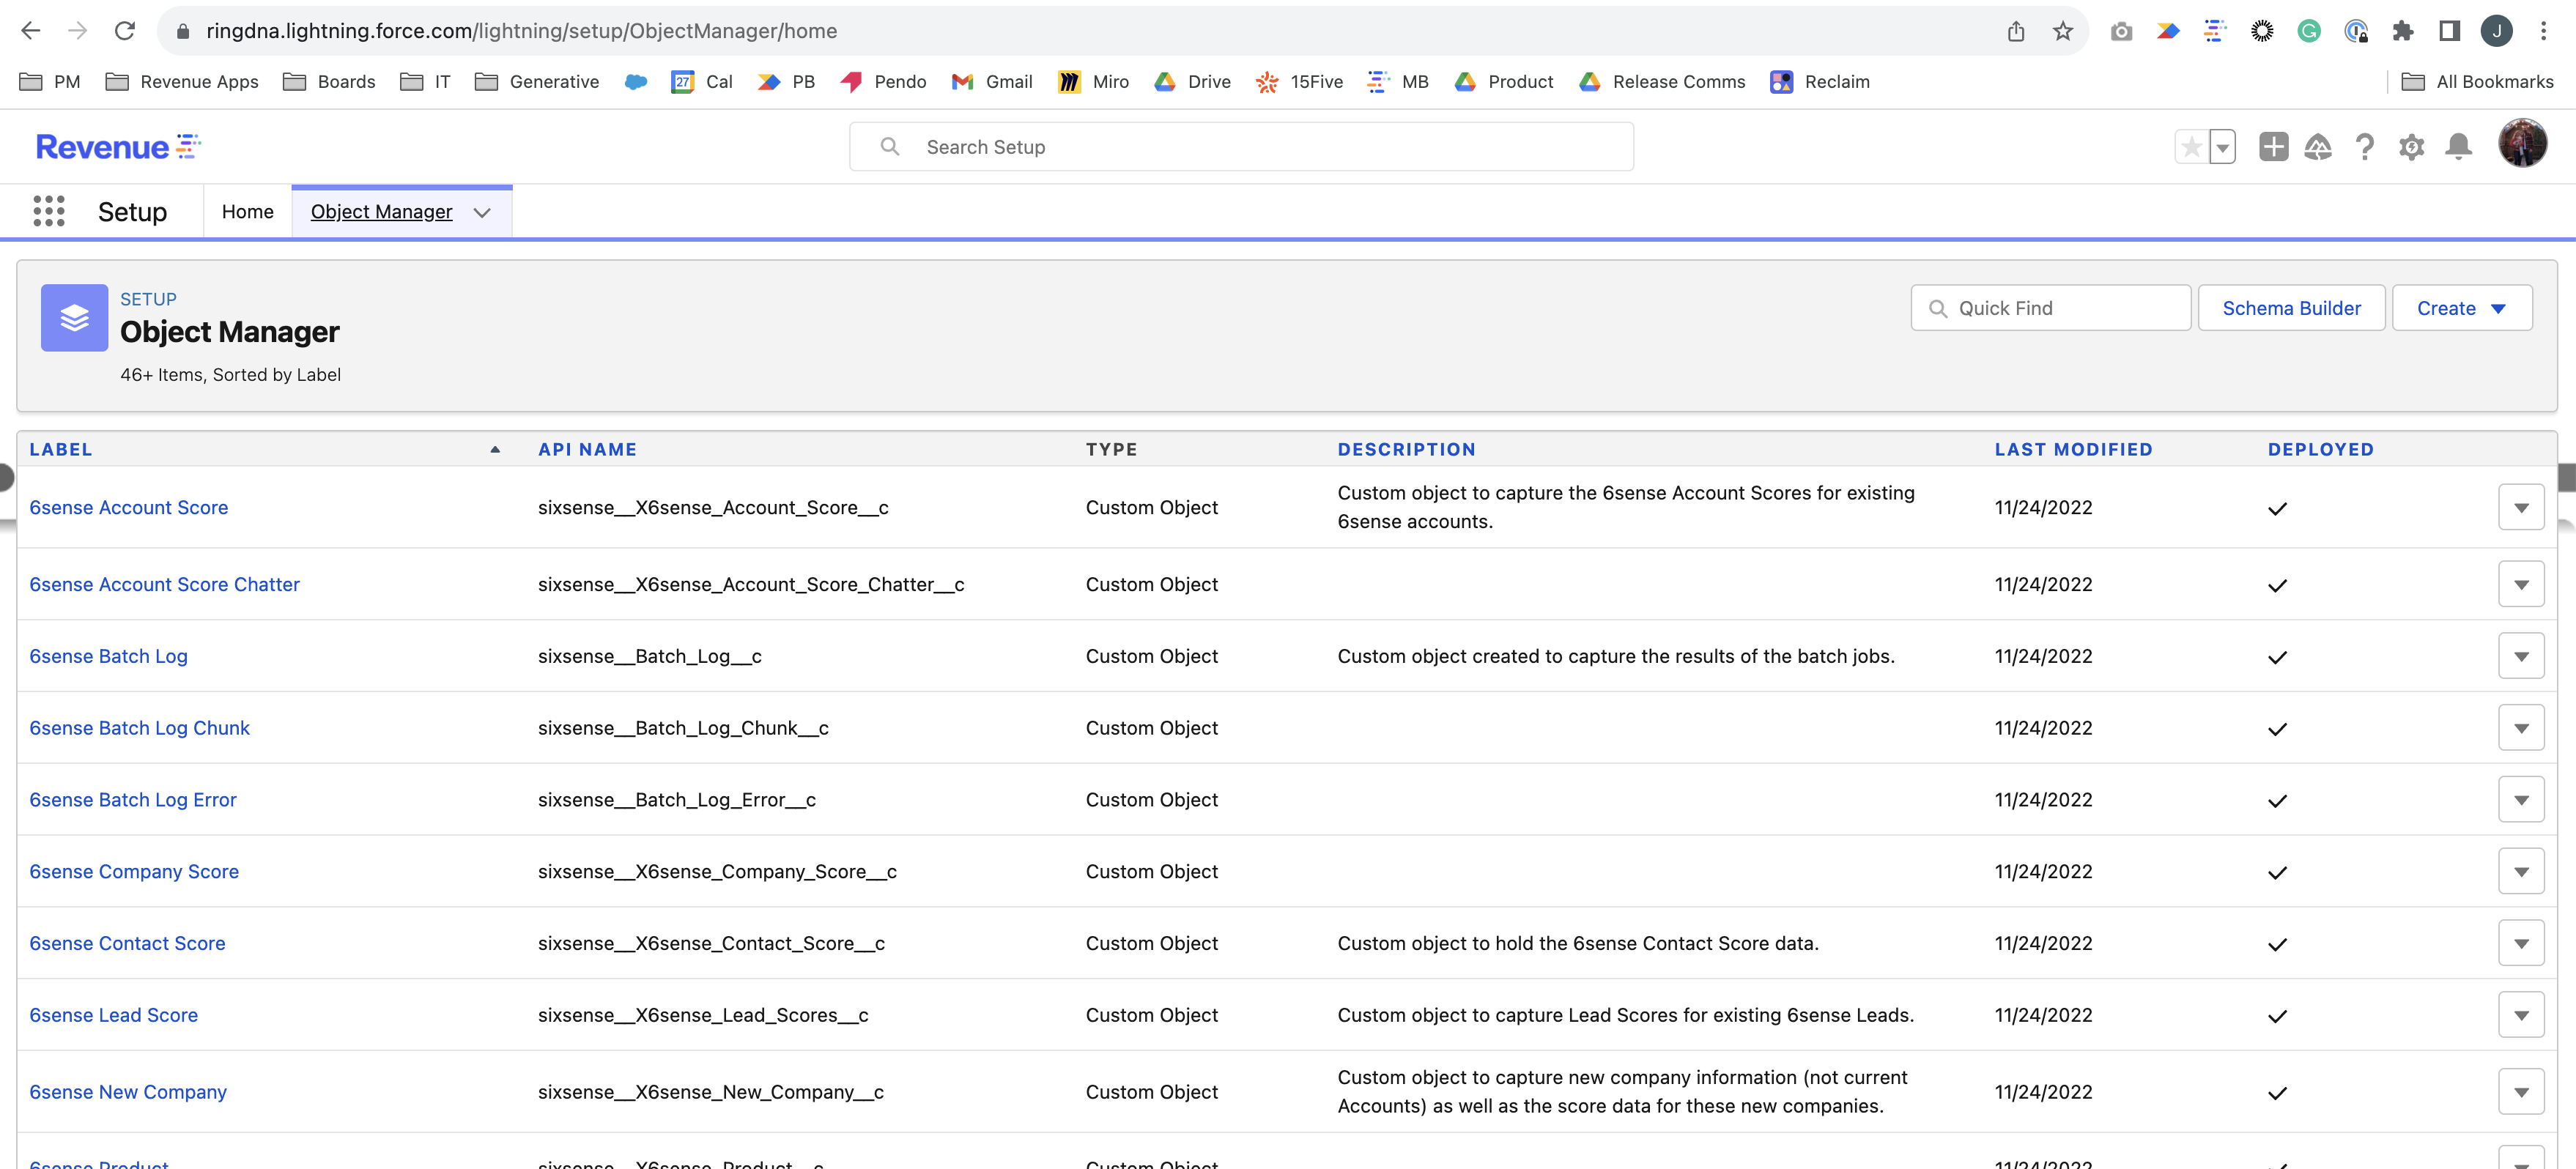Switch to the Home tab

[x=247, y=212]
